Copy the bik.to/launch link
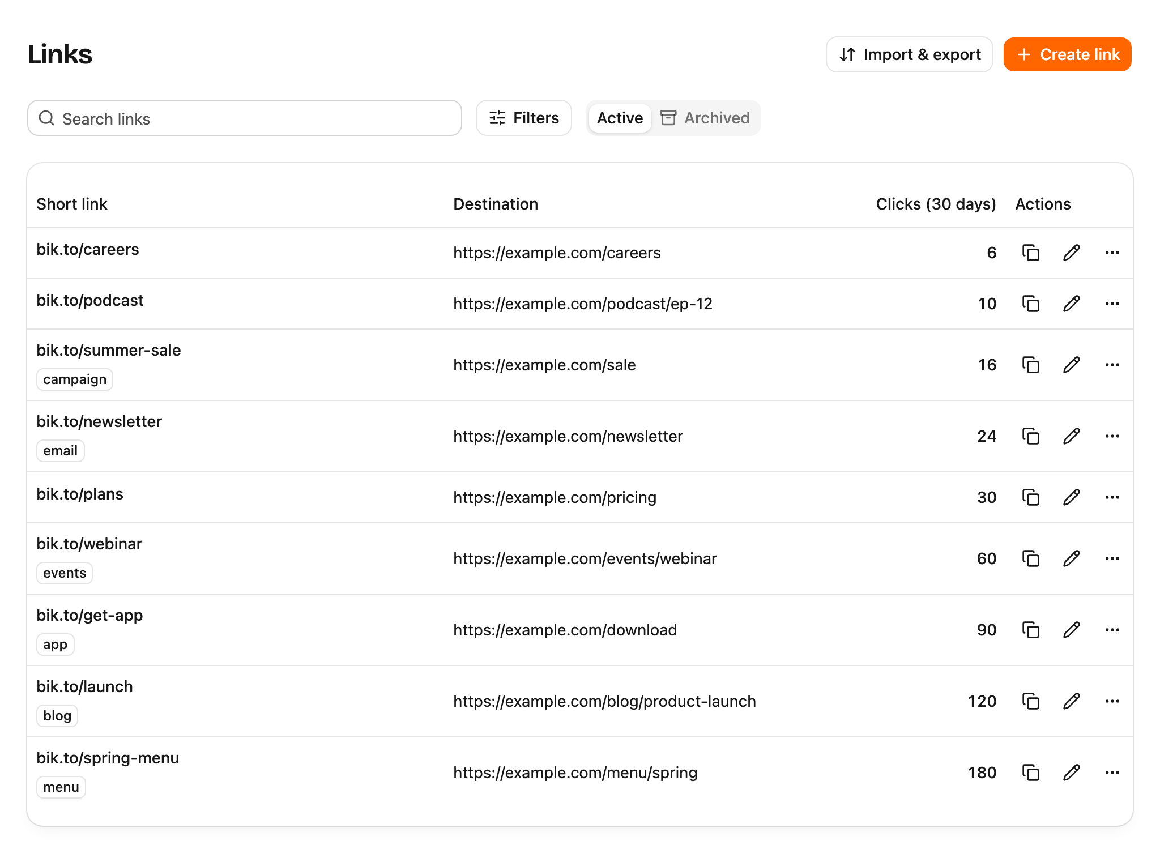This screenshot has height=862, width=1160. pos(1030,701)
